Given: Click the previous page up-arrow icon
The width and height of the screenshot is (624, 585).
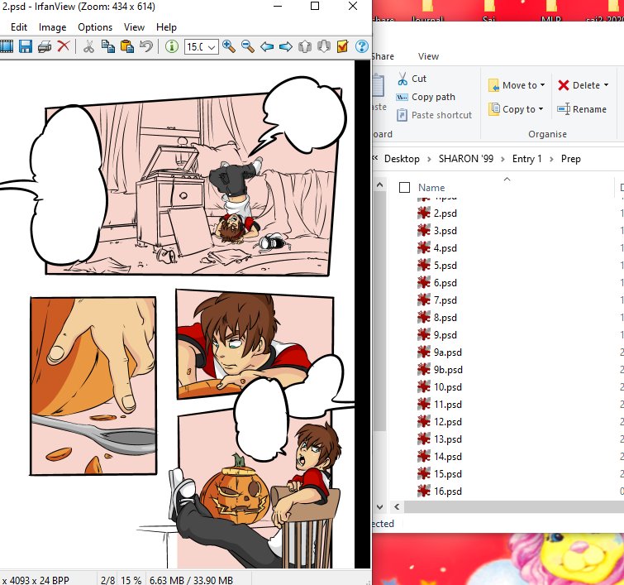Looking at the screenshot, I should (305, 46).
